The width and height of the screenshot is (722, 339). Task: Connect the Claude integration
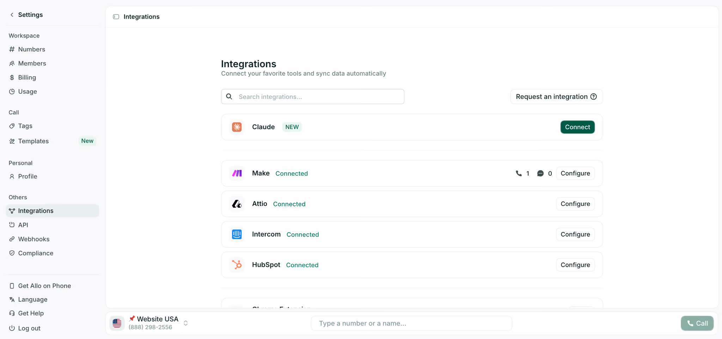pos(577,127)
